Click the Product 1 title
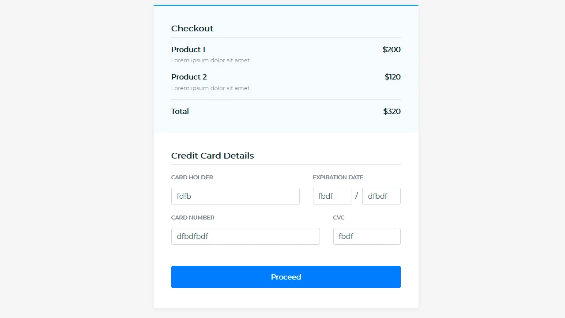This screenshot has width=565, height=318. [x=188, y=49]
